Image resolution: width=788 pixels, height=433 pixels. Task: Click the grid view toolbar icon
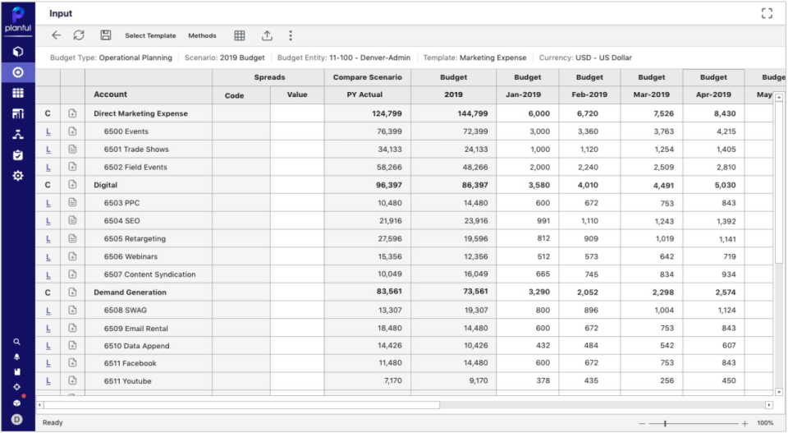click(x=240, y=35)
